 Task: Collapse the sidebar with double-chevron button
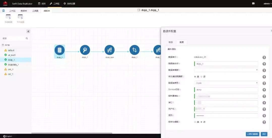click(28, 31)
